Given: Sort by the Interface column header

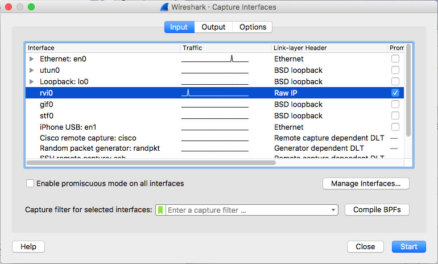Looking at the screenshot, I should [x=103, y=48].
